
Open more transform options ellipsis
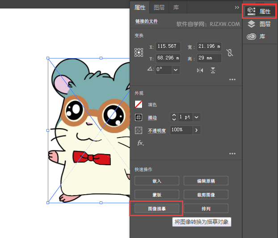click(x=232, y=79)
